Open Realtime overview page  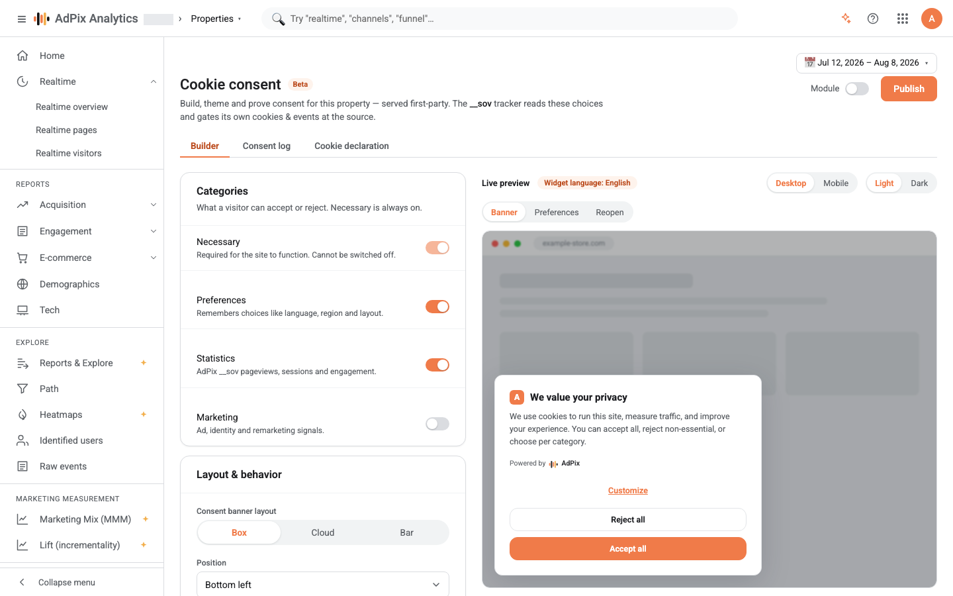pos(71,107)
